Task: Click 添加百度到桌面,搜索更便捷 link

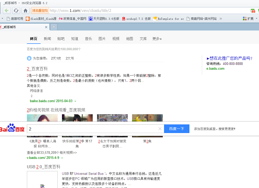Action: tap(215, 129)
